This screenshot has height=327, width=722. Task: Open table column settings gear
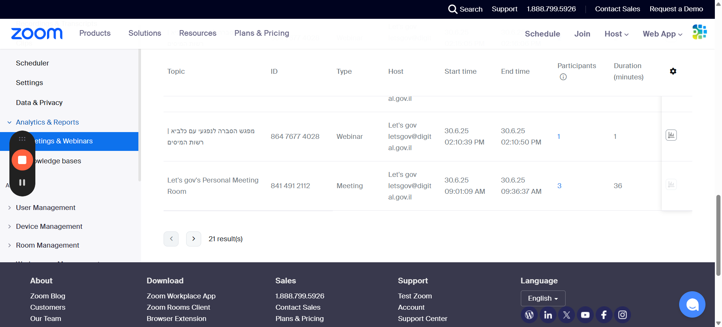[x=673, y=71]
